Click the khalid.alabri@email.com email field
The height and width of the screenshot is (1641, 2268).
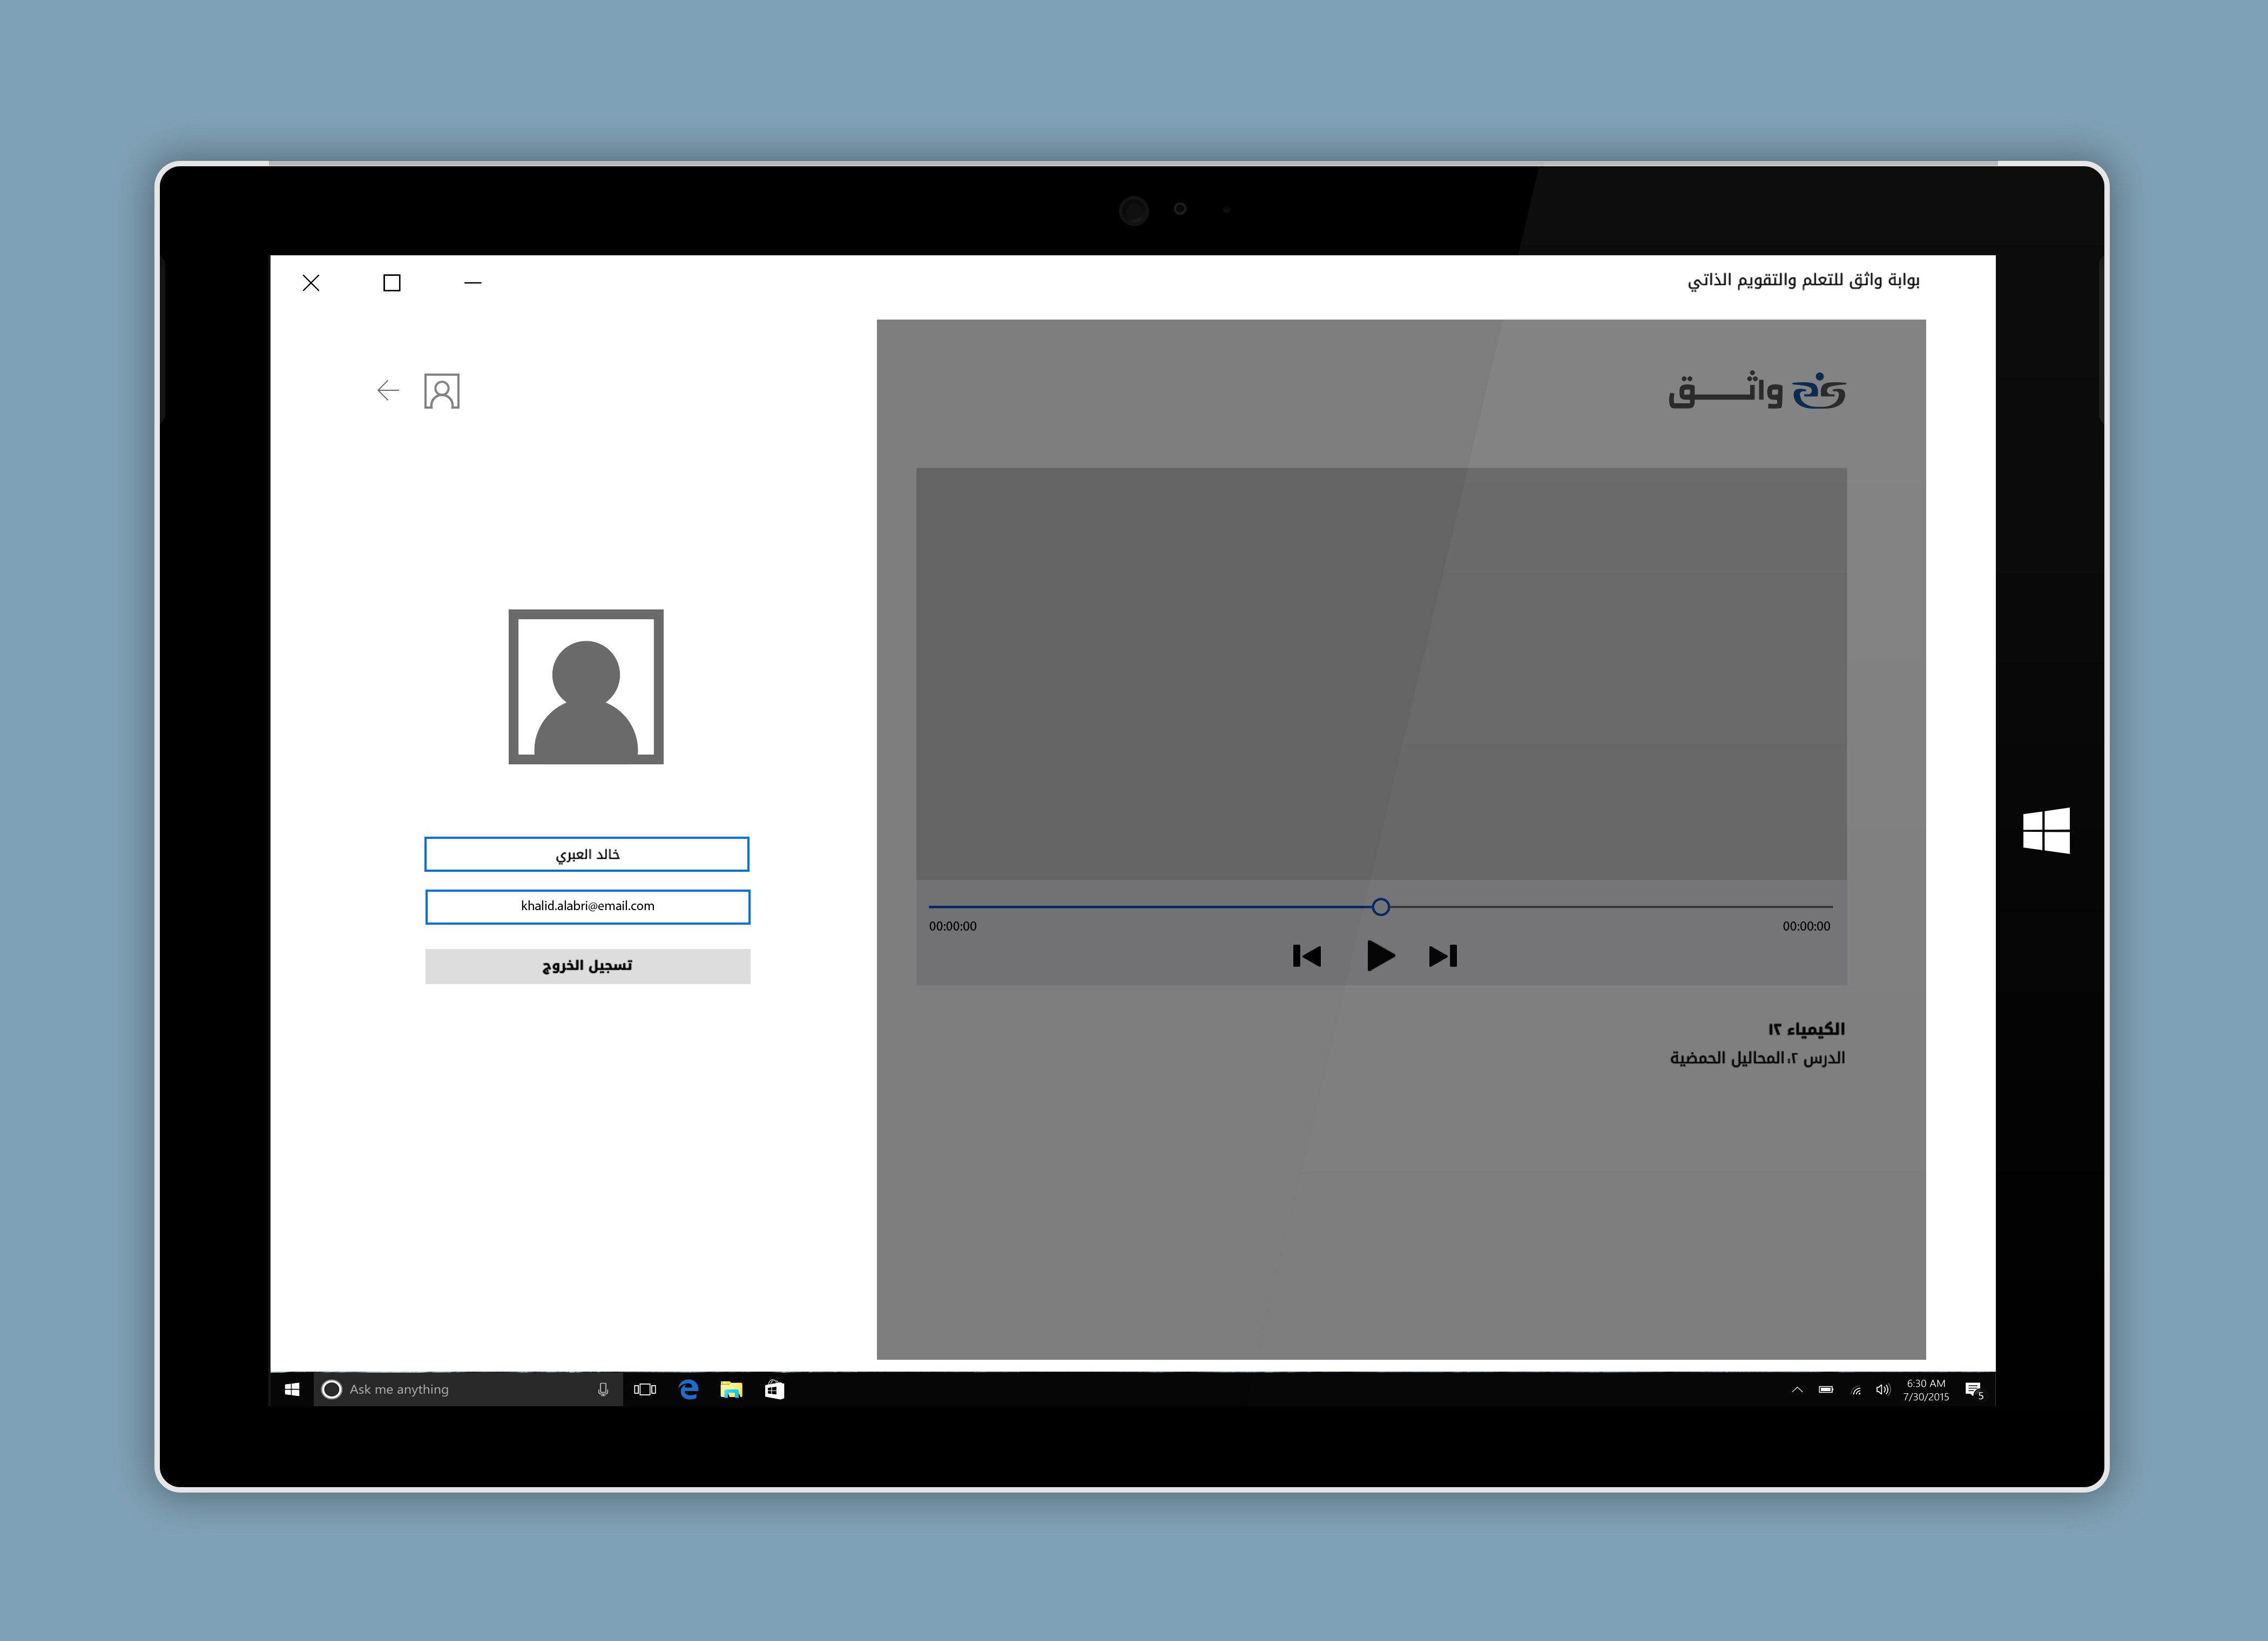click(x=587, y=906)
